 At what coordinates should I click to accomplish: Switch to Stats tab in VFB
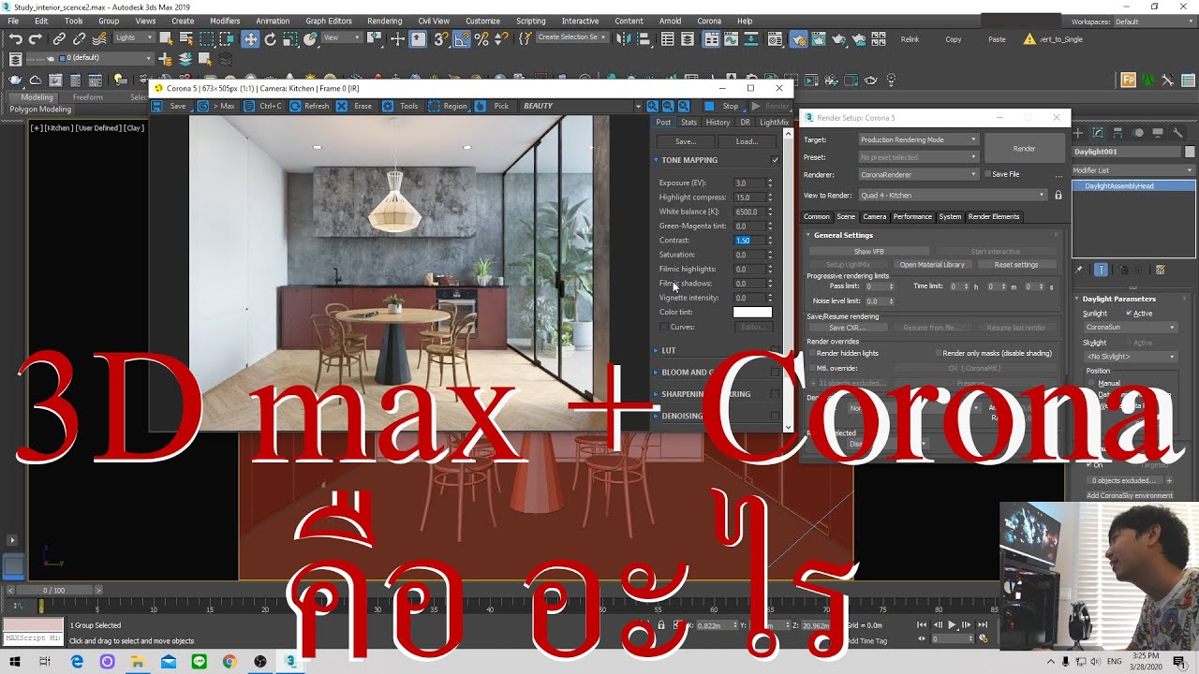(x=688, y=123)
